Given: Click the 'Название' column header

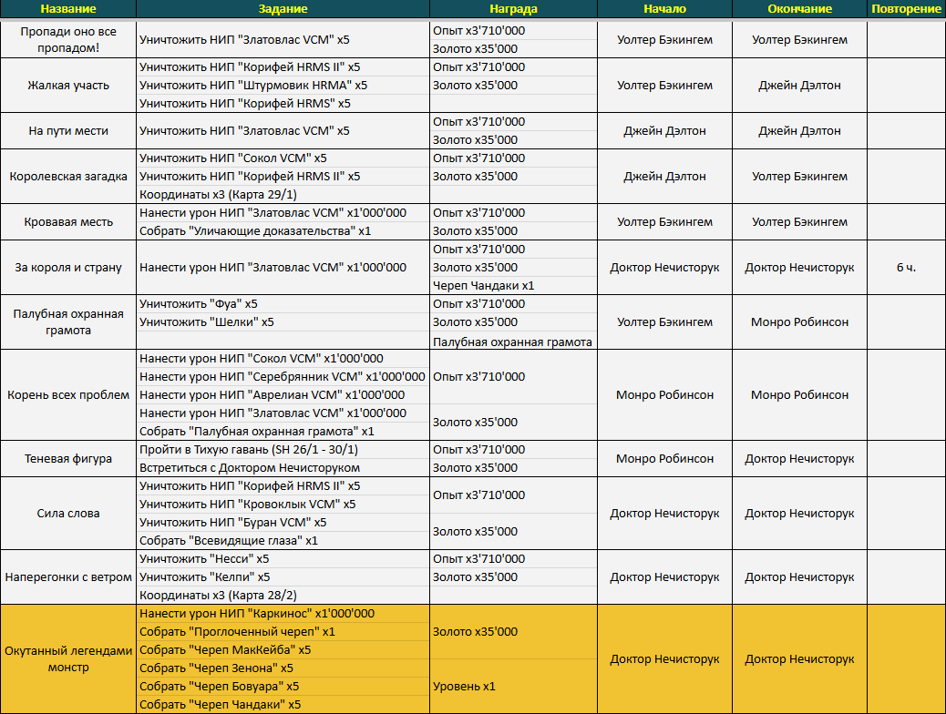Looking at the screenshot, I should click(x=68, y=9).
